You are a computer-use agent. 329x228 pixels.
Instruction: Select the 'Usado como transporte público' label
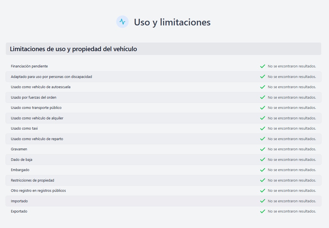click(x=36, y=108)
